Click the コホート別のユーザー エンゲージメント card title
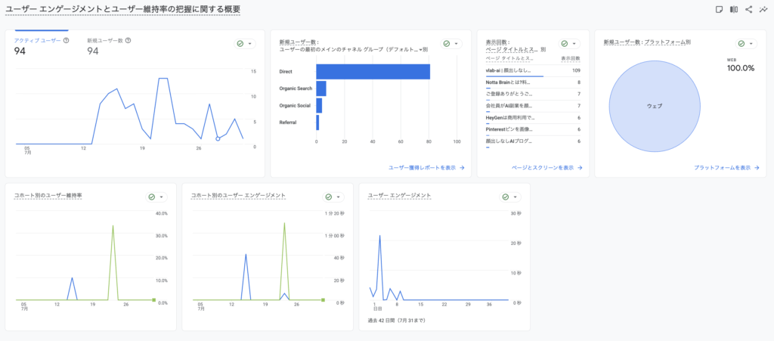Viewport: 774px width, 341px height. [x=238, y=195]
